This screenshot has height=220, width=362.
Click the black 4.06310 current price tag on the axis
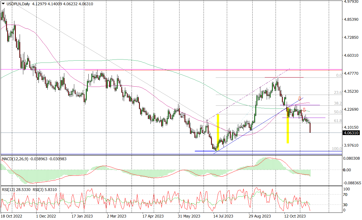(x=351, y=133)
